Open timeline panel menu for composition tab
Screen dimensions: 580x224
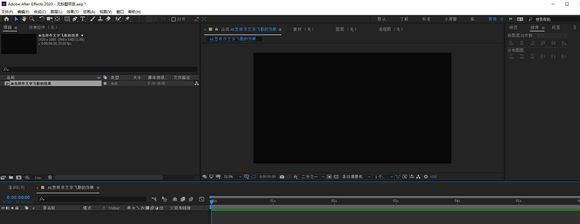98,188
